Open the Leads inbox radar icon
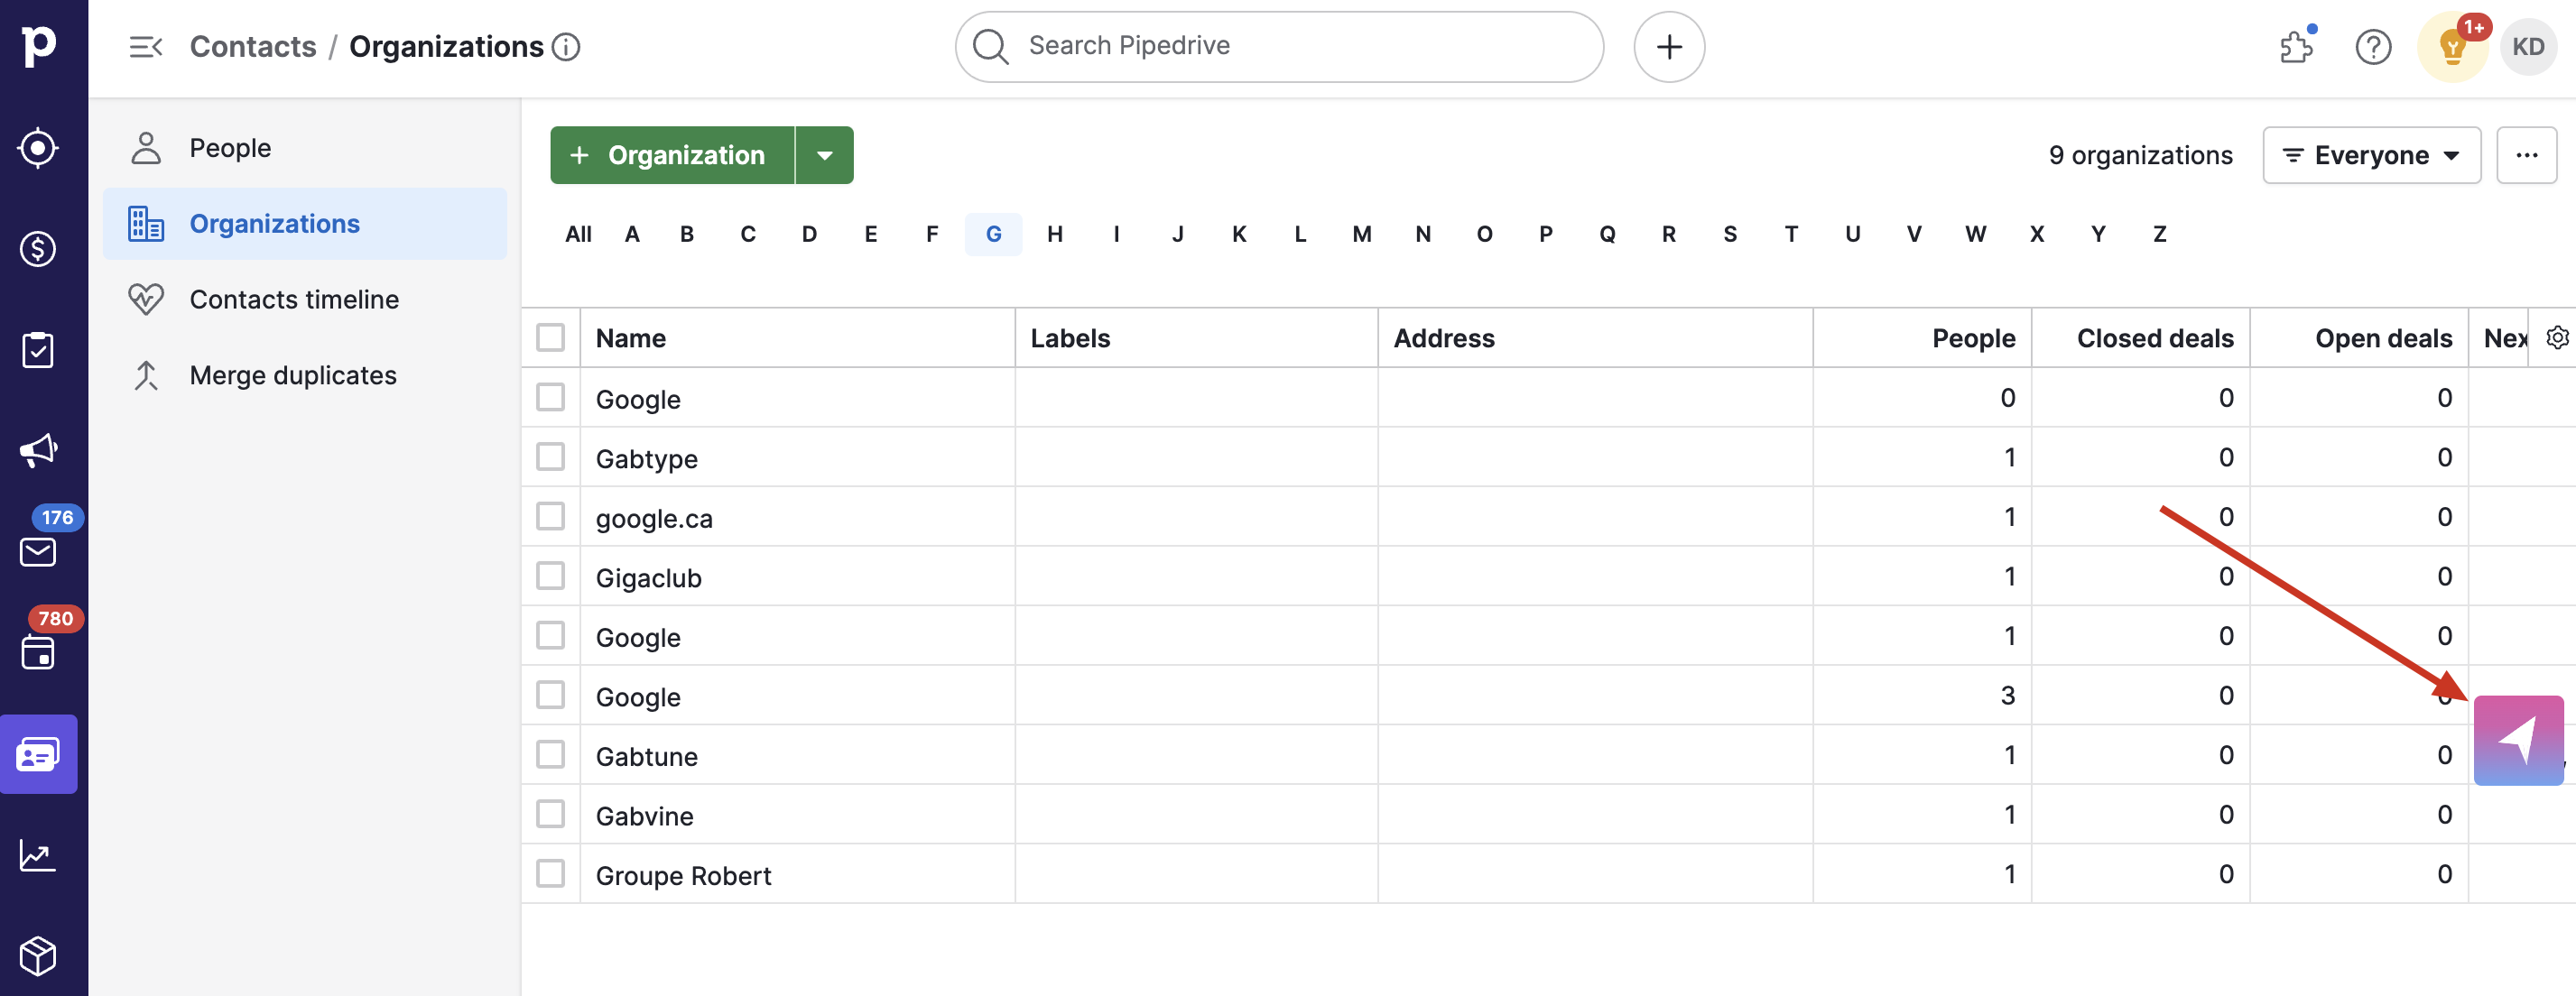The image size is (2576, 996). tap(38, 148)
